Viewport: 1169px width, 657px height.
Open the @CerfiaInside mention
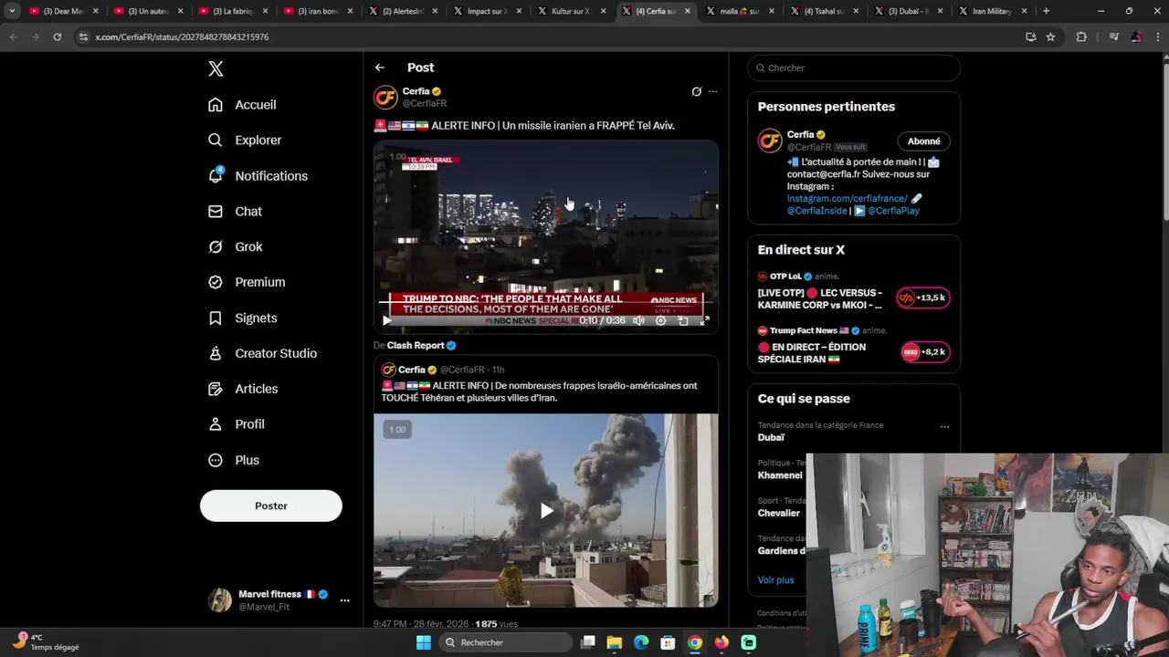point(817,211)
